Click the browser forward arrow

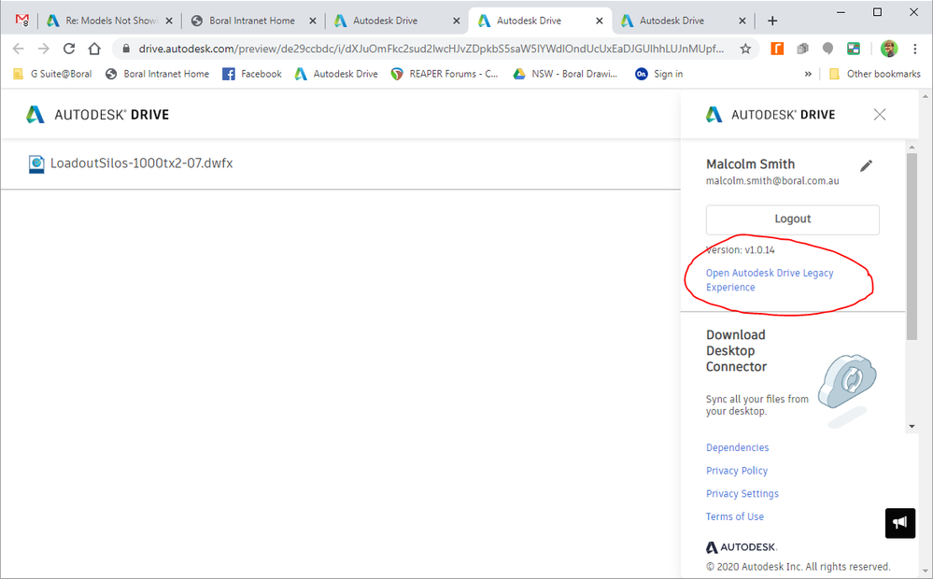44,49
